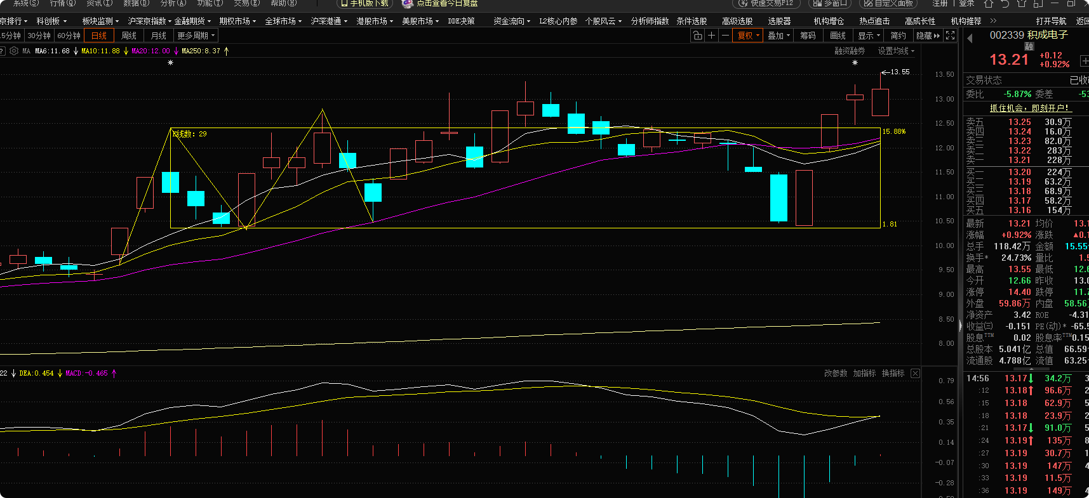Viewport: 1089px width, 498px height.
Task: Toggle 画线 drawing tools
Action: (x=838, y=36)
